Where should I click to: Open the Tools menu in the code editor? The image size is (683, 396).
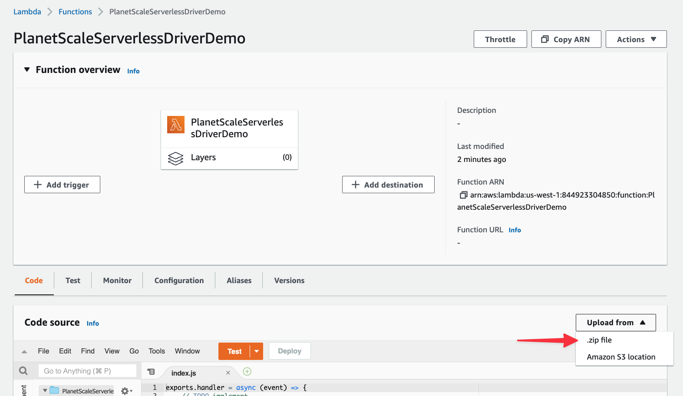point(157,351)
